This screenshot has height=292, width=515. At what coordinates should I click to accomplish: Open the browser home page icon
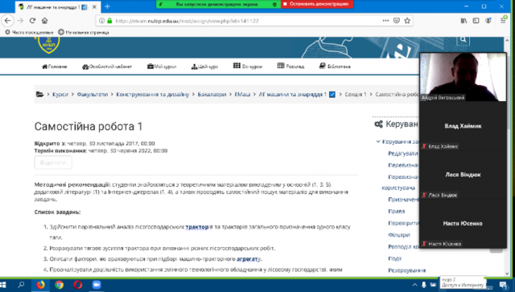[x=45, y=21]
